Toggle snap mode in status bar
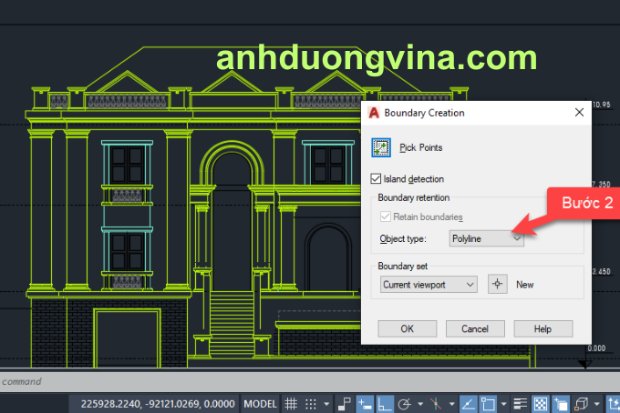 click(310, 404)
